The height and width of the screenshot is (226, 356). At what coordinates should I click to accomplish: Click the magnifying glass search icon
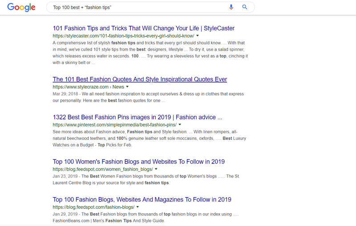point(245,7)
